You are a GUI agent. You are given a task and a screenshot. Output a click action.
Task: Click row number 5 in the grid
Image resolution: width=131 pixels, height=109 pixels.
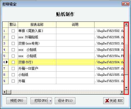5,56
